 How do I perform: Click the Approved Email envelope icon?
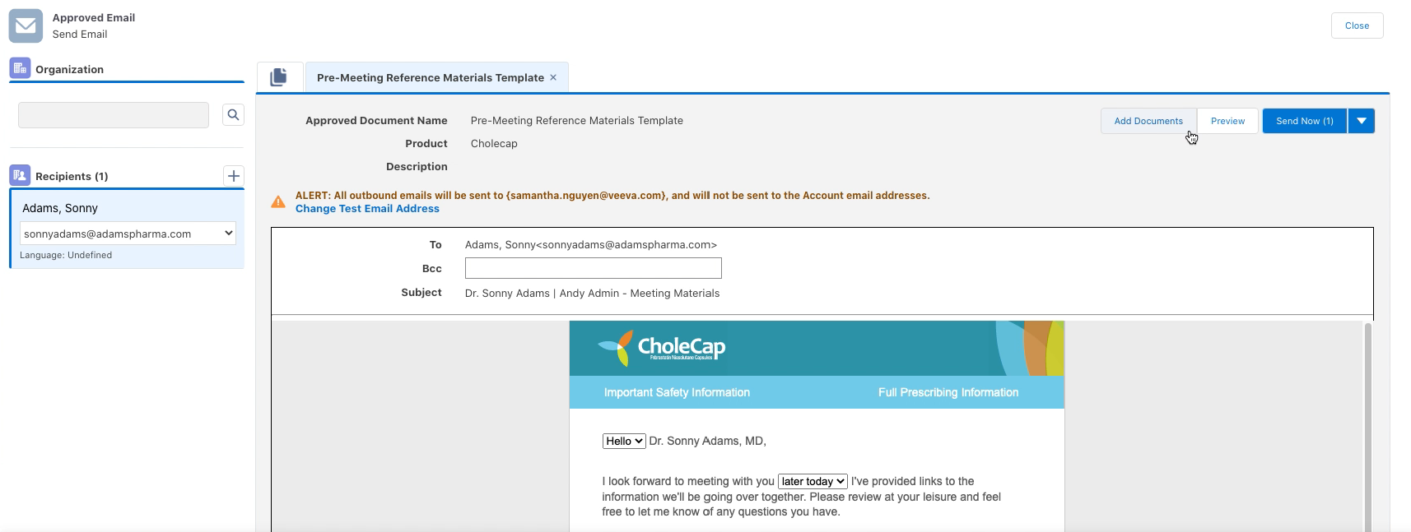click(x=26, y=26)
